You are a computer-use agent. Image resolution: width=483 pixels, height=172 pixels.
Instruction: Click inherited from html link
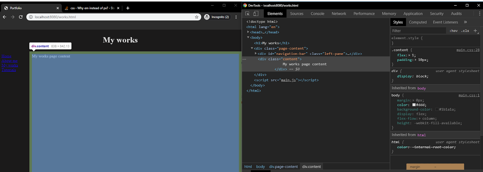click(422, 135)
